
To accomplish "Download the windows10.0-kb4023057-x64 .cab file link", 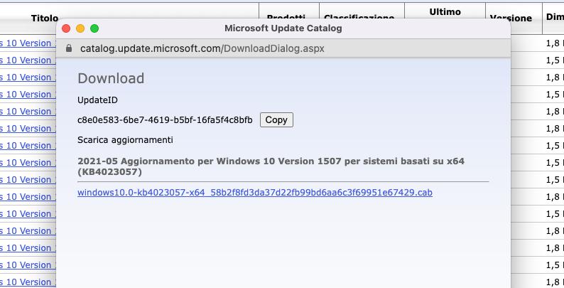I will [255, 193].
